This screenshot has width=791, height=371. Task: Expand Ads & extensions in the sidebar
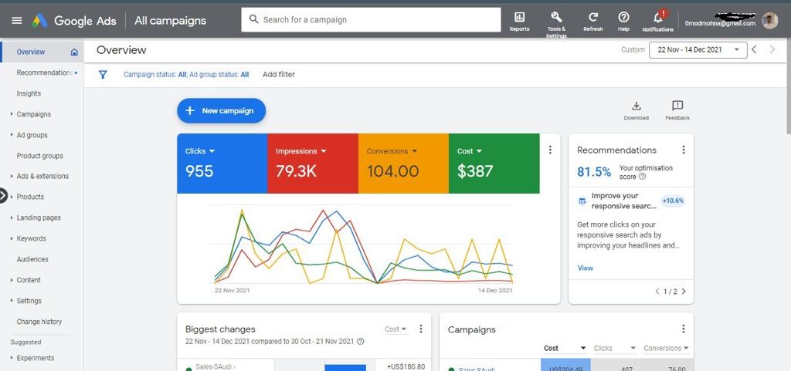click(12, 176)
